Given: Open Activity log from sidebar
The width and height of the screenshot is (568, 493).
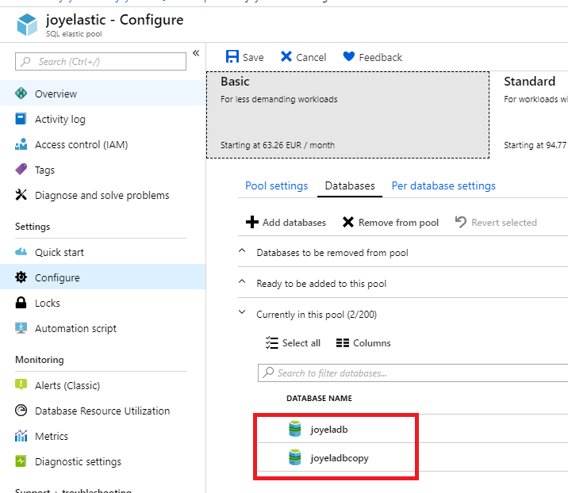Looking at the screenshot, I should click(59, 119).
